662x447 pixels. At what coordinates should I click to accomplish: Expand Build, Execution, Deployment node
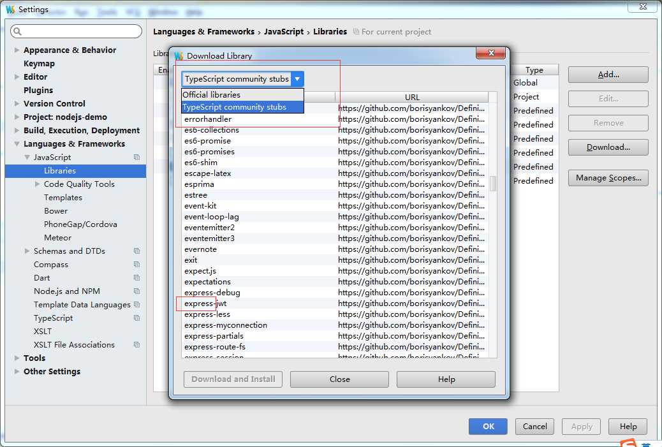click(x=17, y=131)
